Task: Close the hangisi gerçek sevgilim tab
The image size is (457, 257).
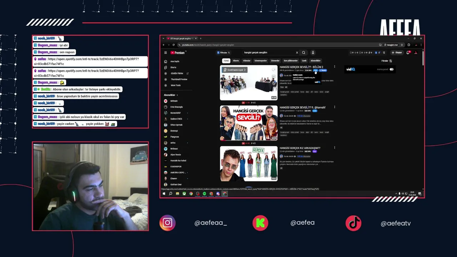Action: pyautogui.click(x=196, y=39)
